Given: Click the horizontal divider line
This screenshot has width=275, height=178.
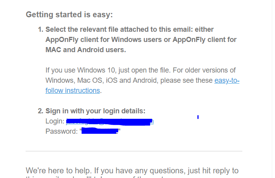Looking at the screenshot, I should pos(134,151).
